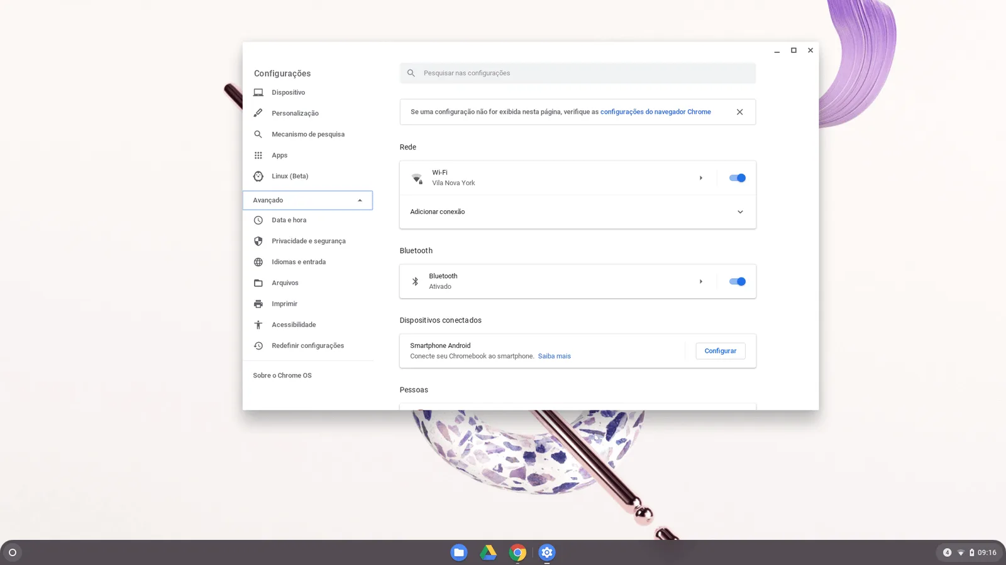Click the Idiomas e entrada globe icon
1006x565 pixels.
pyautogui.click(x=258, y=262)
